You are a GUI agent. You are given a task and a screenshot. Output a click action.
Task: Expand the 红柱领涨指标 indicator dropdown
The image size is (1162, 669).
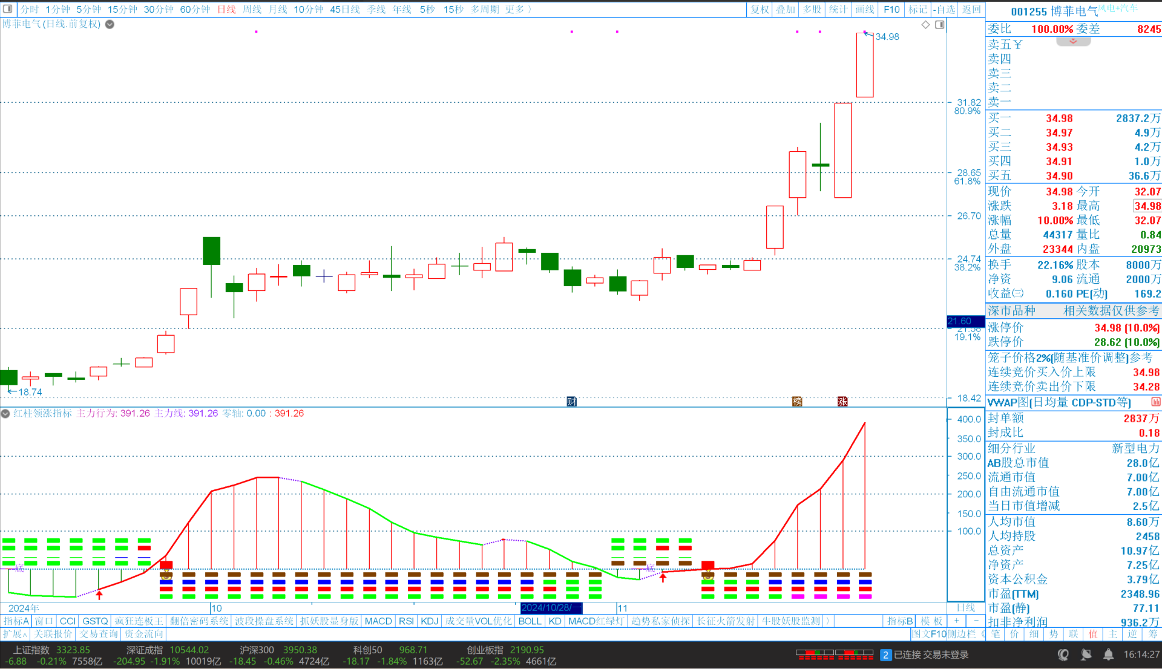(5, 414)
